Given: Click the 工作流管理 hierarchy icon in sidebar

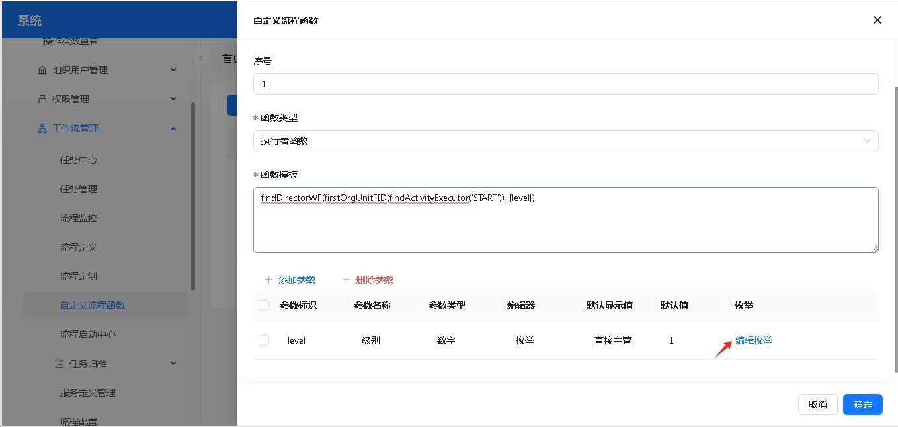Looking at the screenshot, I should [42, 128].
